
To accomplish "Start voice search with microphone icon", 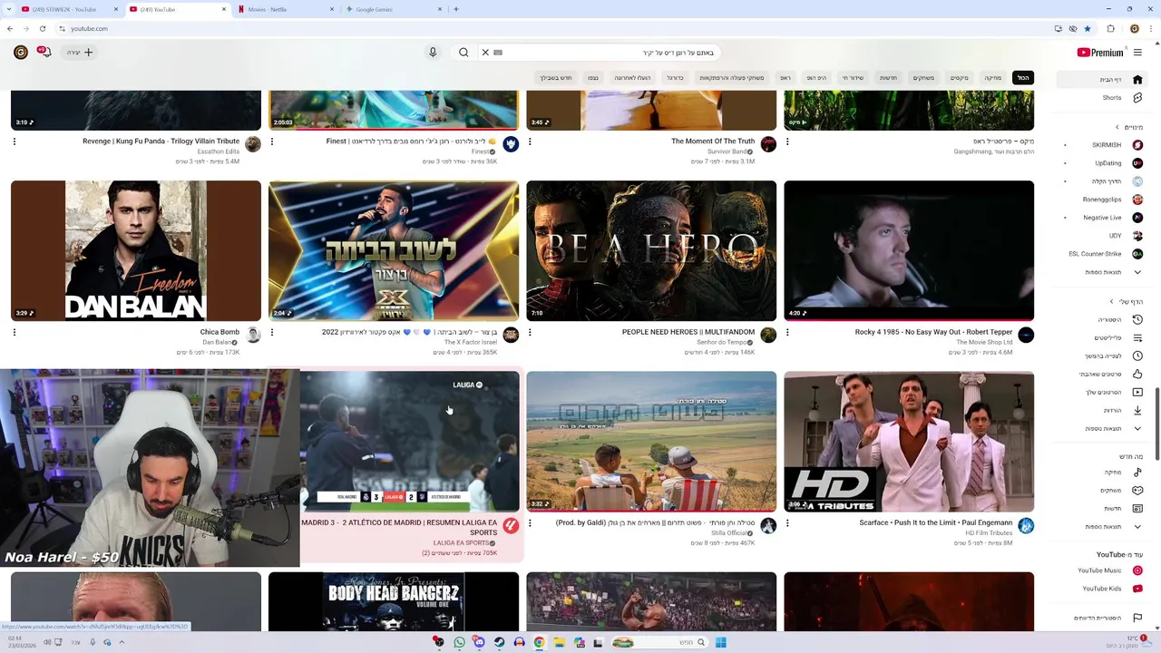I will [433, 53].
